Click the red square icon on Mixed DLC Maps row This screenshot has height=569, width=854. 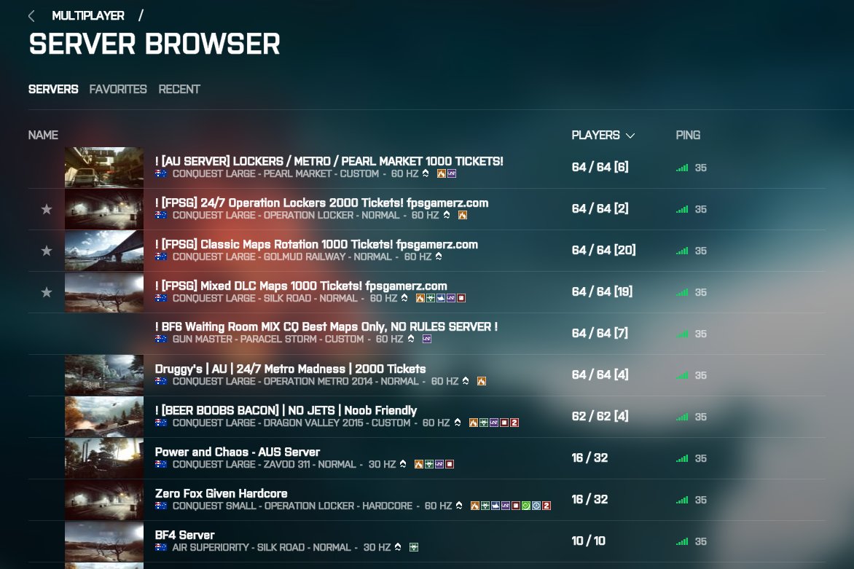[461, 298]
